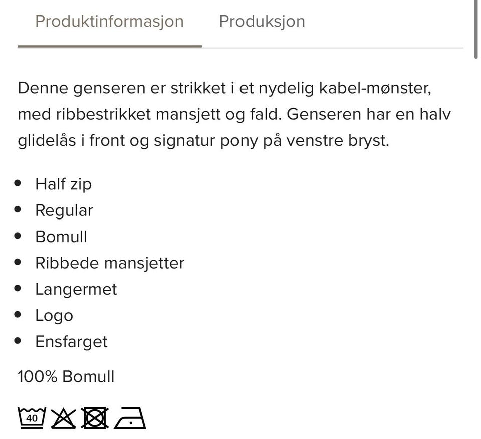
Task: Click the low-heat iron care symbol
Action: 129,417
